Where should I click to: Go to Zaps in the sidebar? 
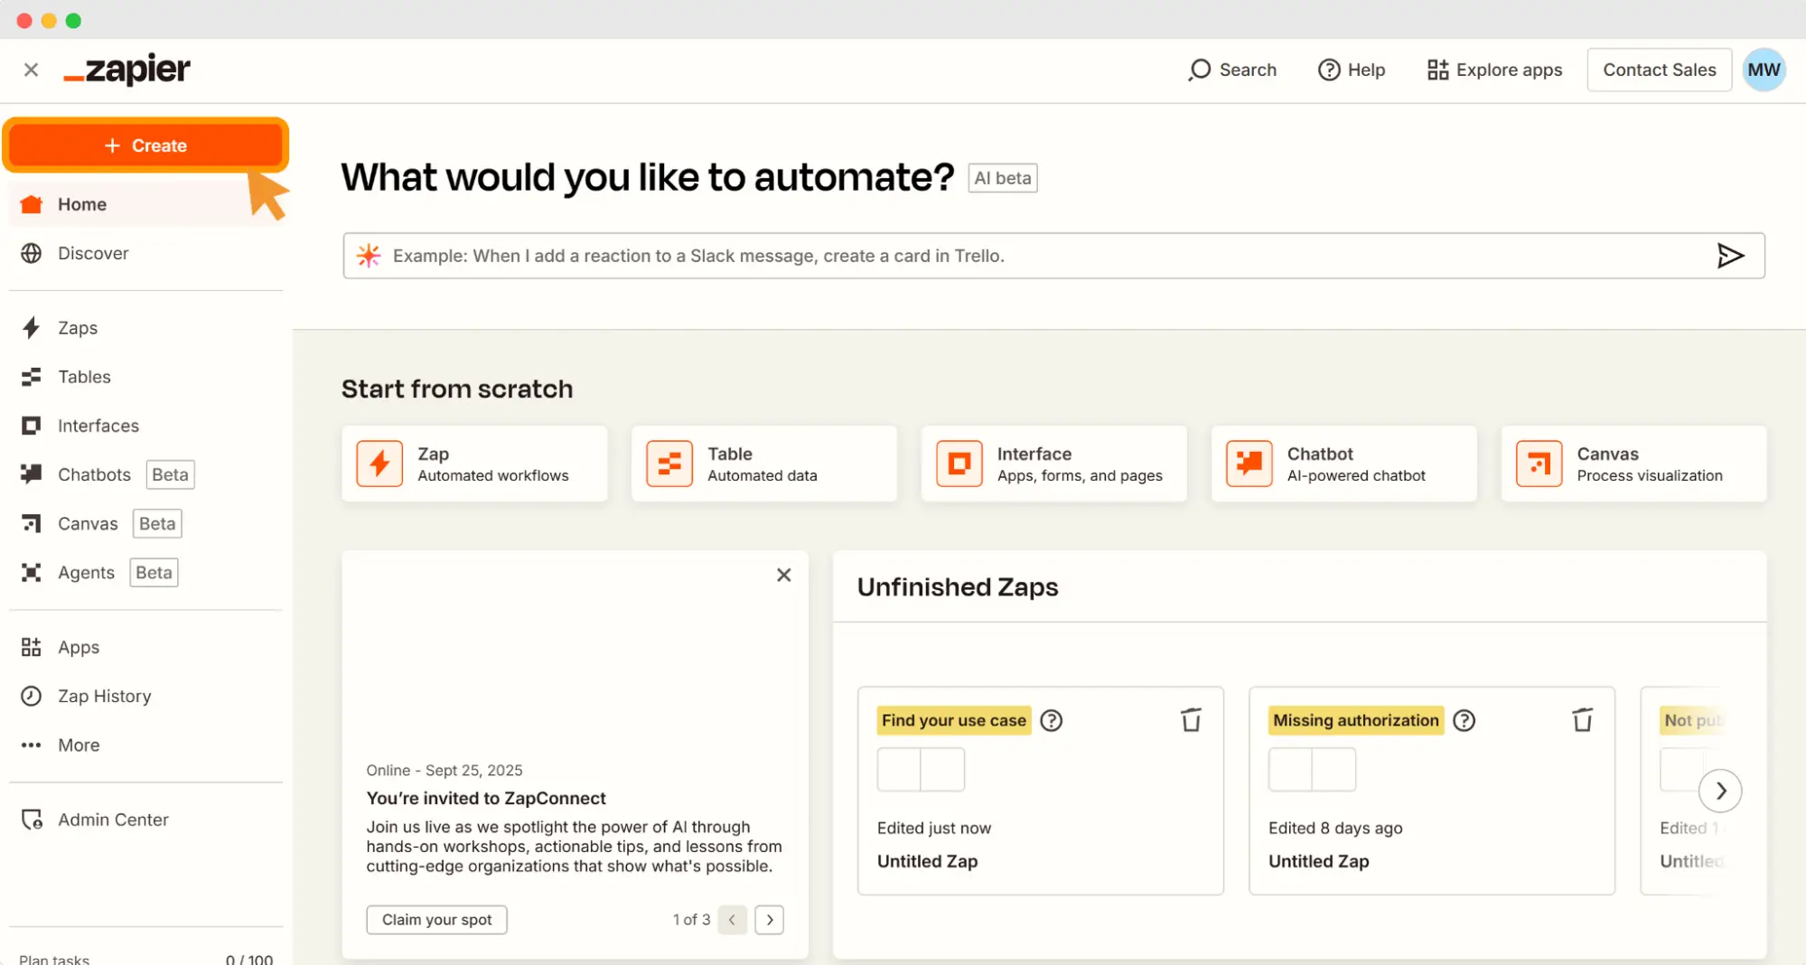145,328
